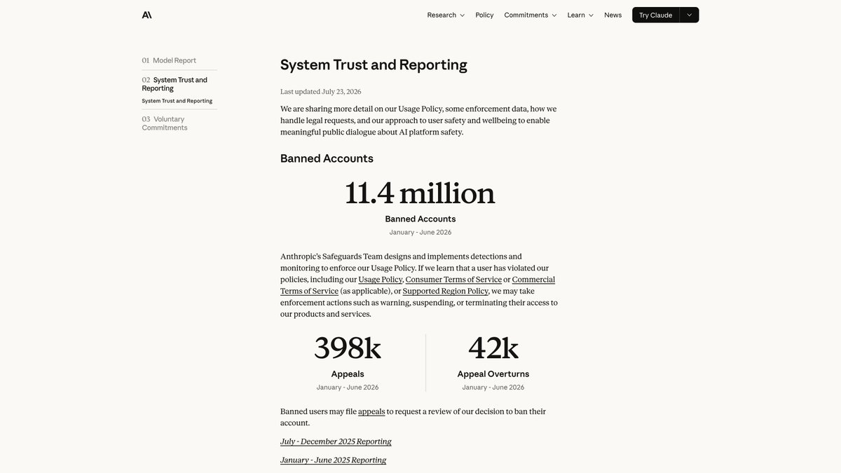View January - June 2025 Reporting

click(333, 460)
